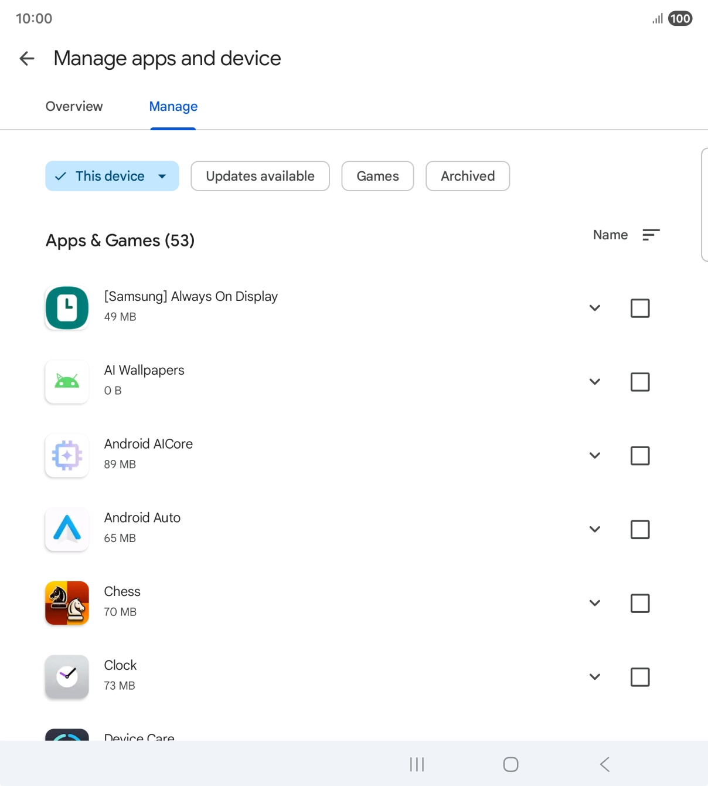This screenshot has height=786, width=708.
Task: Click the sort order icon beside Name
Action: tap(651, 235)
